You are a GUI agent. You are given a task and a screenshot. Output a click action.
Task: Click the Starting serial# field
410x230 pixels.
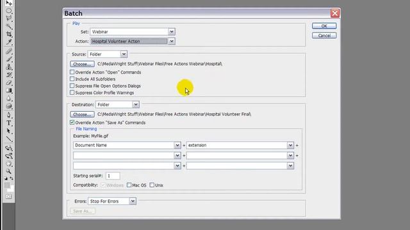coord(113,176)
